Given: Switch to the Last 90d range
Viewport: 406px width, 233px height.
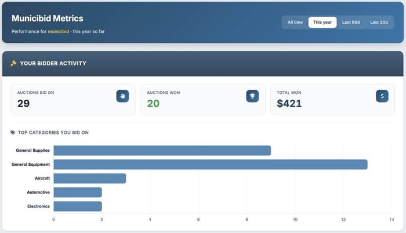Looking at the screenshot, I should [x=351, y=22].
